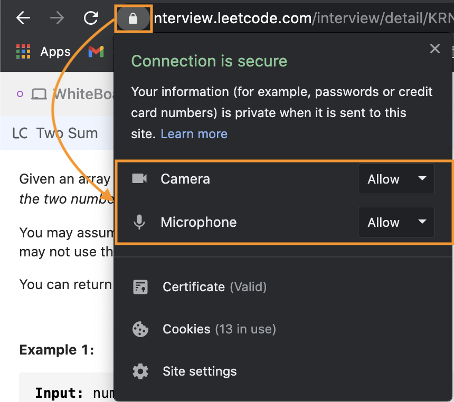Click the 'Input:' code text
Screen dimensions: 454x402
pyautogui.click(x=59, y=393)
